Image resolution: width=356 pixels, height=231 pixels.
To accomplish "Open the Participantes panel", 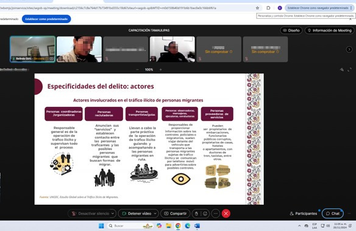I will [x=304, y=213].
